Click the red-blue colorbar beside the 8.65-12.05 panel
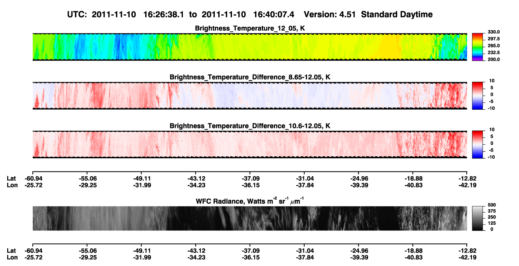Screen dimensions: 519x266 477,96
